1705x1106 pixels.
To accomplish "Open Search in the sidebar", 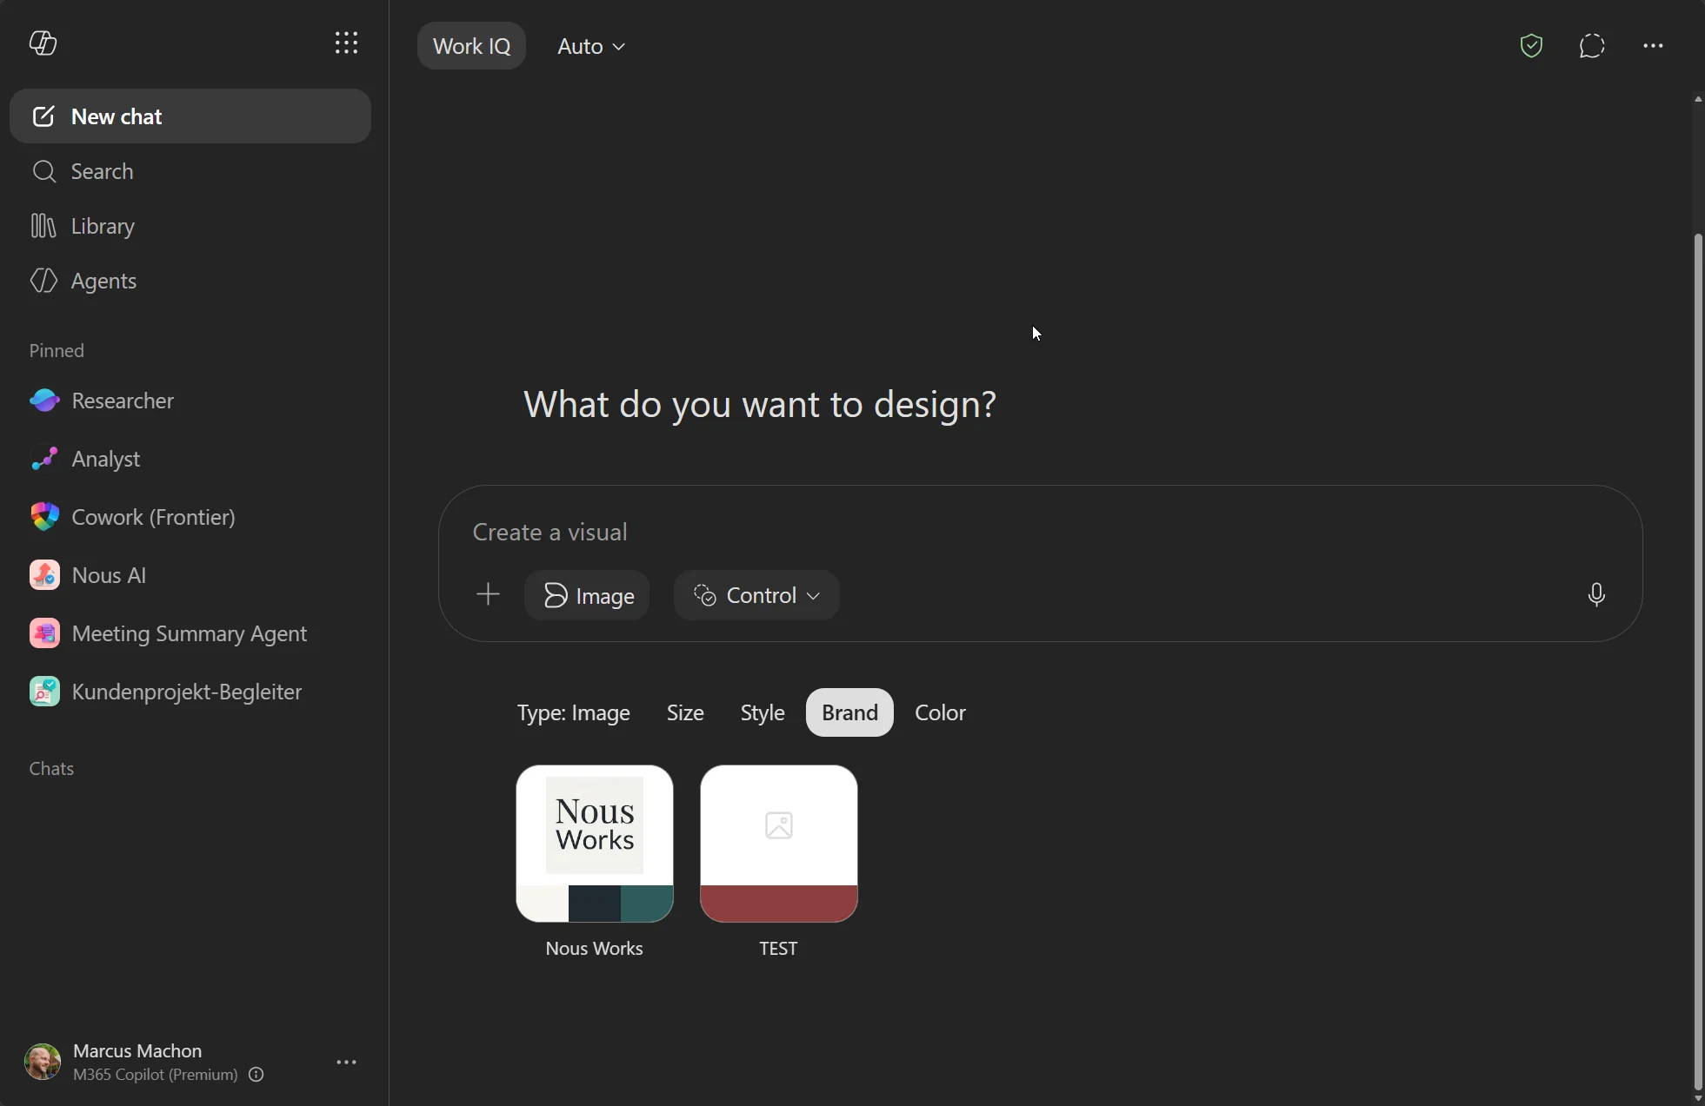I will click(190, 171).
